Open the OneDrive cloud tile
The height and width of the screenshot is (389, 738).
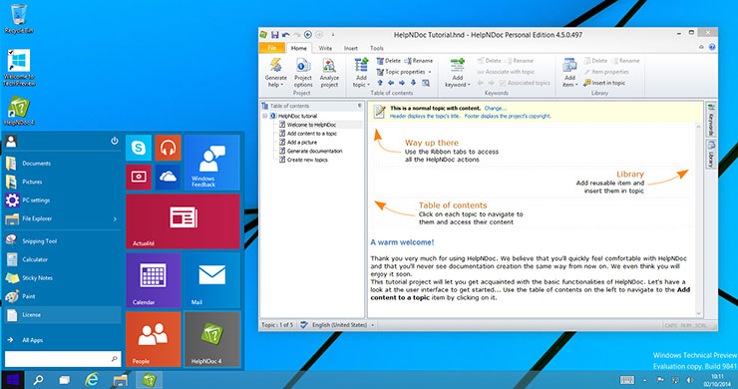[168, 177]
